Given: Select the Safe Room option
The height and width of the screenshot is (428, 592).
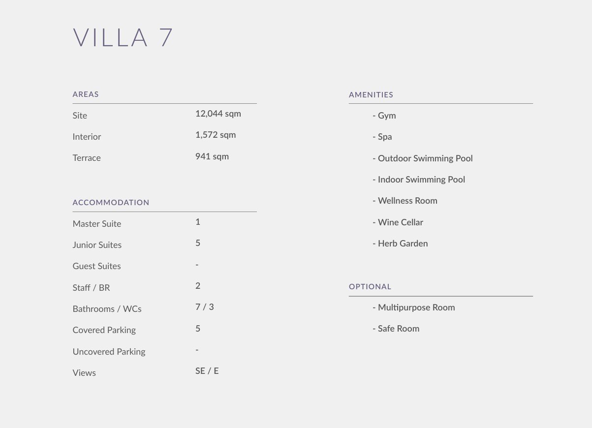Looking at the screenshot, I should (398, 329).
